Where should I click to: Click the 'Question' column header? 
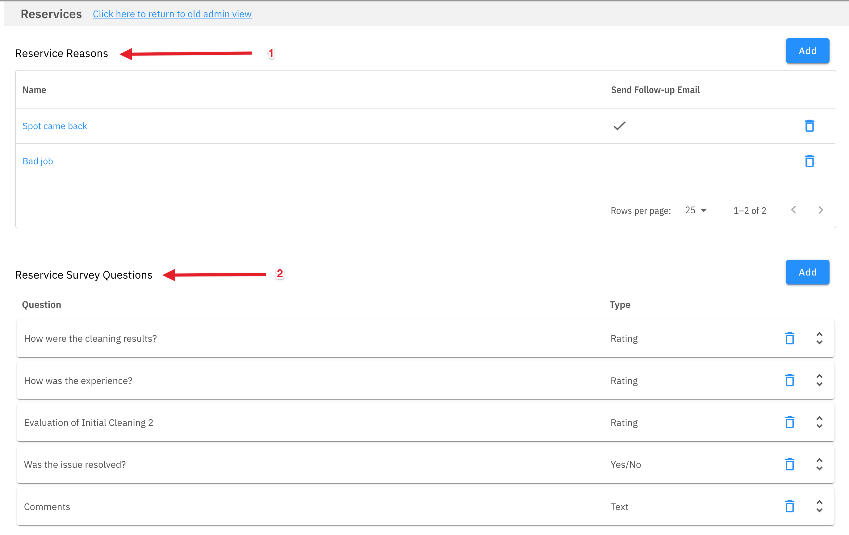(42, 304)
